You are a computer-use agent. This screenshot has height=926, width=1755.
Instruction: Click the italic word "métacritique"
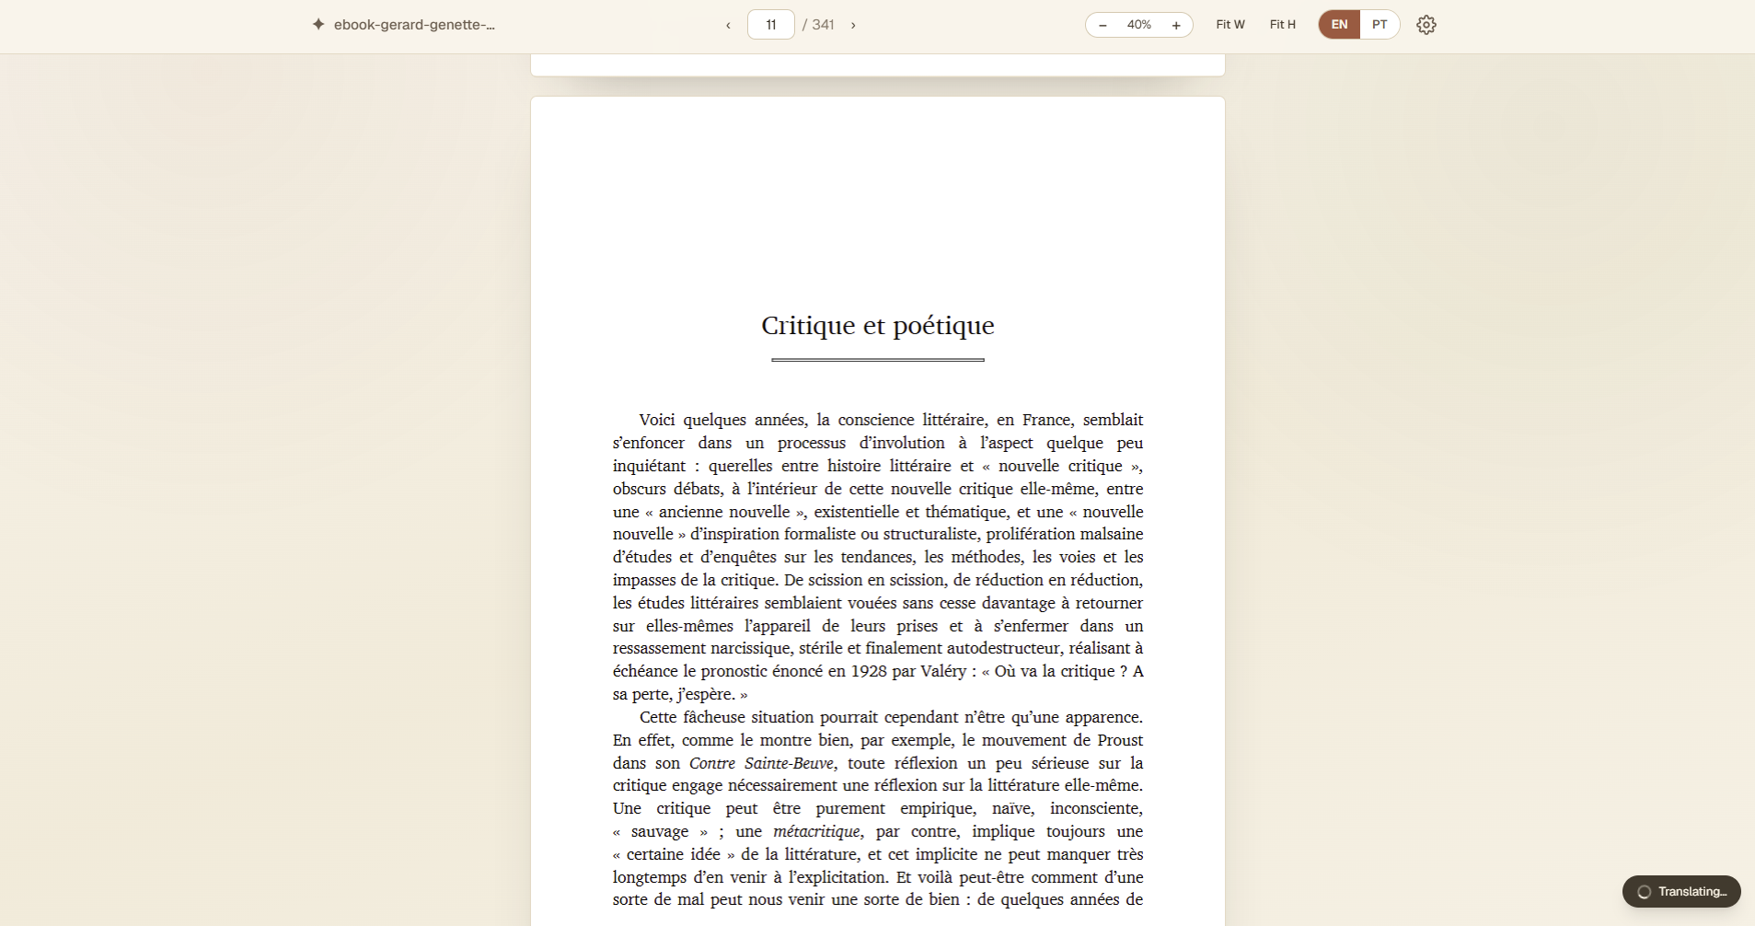point(816,831)
